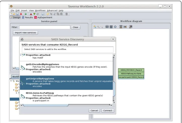Zoom out of the workflow diagram

tap(102, 27)
